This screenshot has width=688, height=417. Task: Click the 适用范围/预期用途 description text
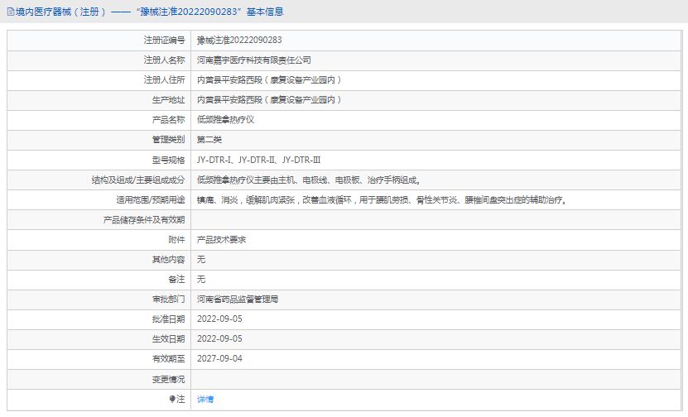pyautogui.click(x=382, y=200)
